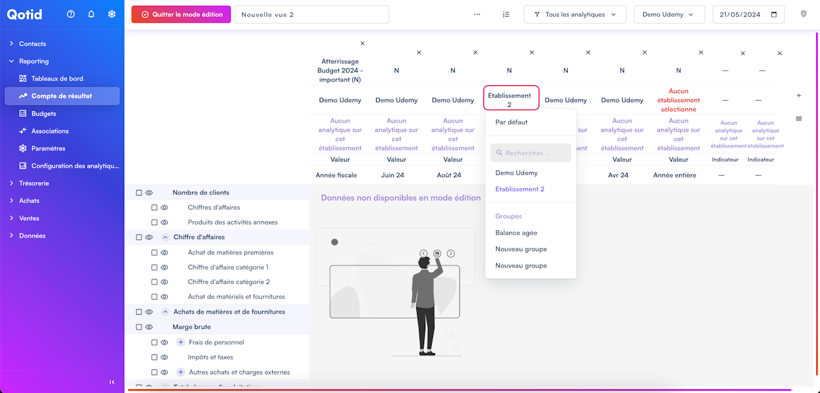Open the help question mark icon
Image resolution: width=820 pixels, height=393 pixels.
coord(70,14)
